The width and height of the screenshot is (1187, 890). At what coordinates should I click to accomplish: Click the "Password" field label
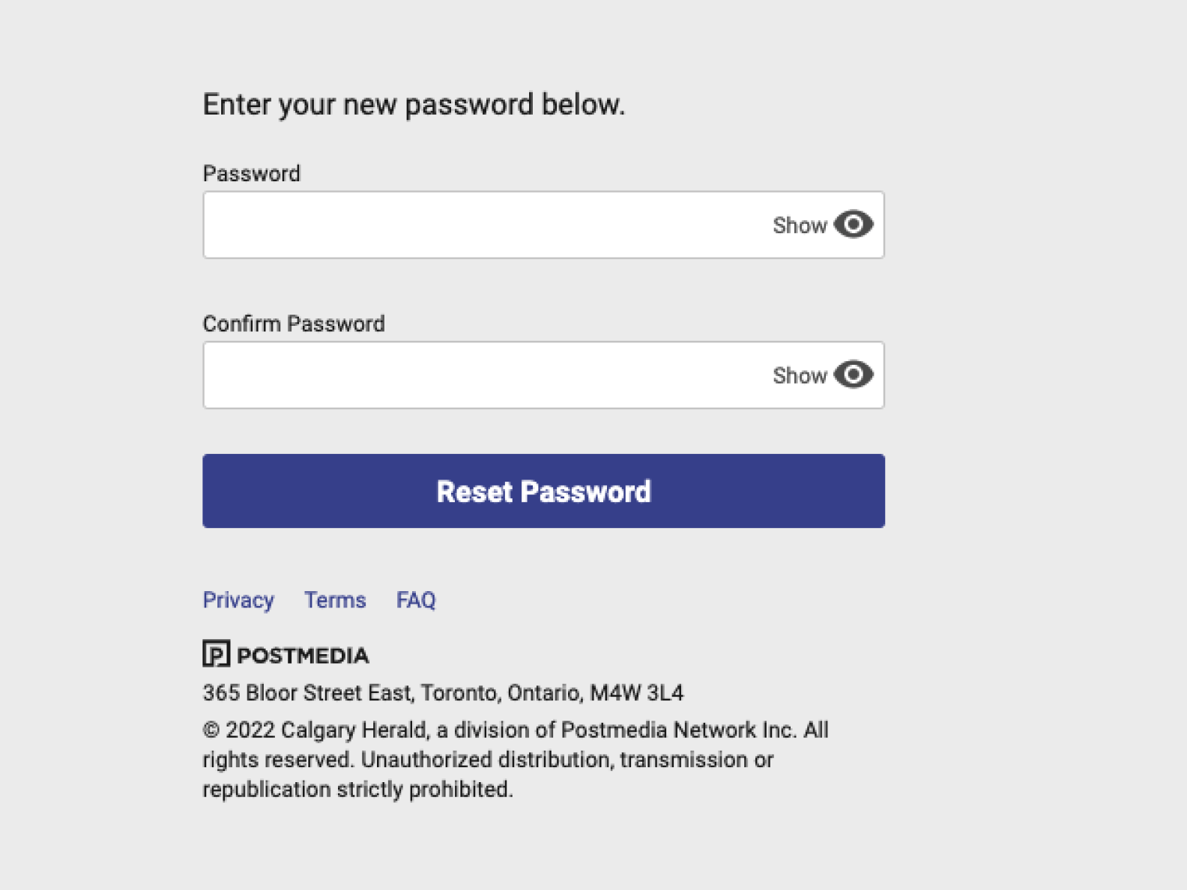(251, 174)
